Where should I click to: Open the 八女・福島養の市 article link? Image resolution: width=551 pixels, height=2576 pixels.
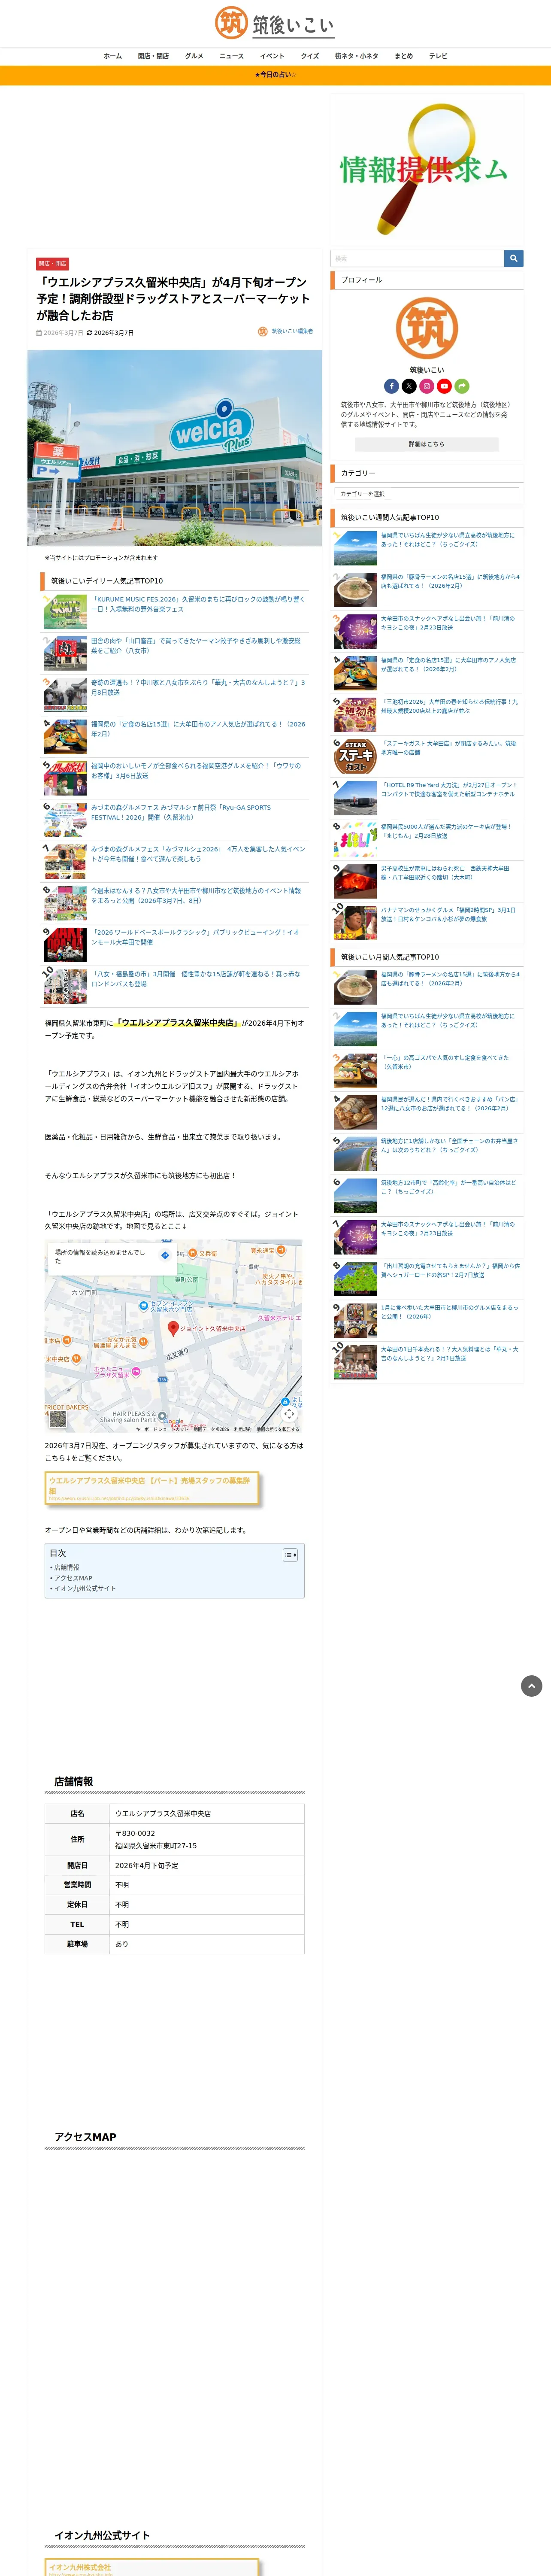(x=196, y=979)
